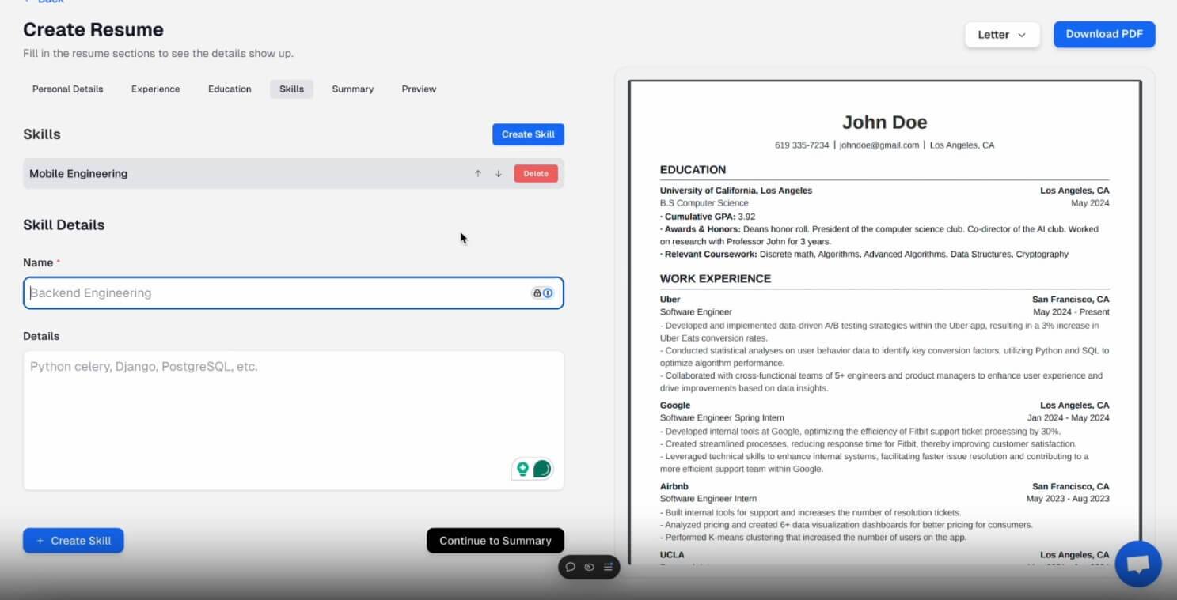Delete the Mobile Engineering skill
Viewport: 1177px width, 600px height.
point(536,174)
